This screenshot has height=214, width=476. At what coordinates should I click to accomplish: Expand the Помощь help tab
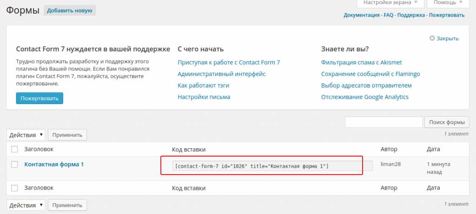448,3
